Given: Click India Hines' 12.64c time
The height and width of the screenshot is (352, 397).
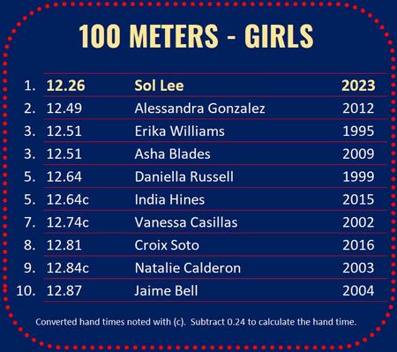Looking at the screenshot, I should (68, 199).
